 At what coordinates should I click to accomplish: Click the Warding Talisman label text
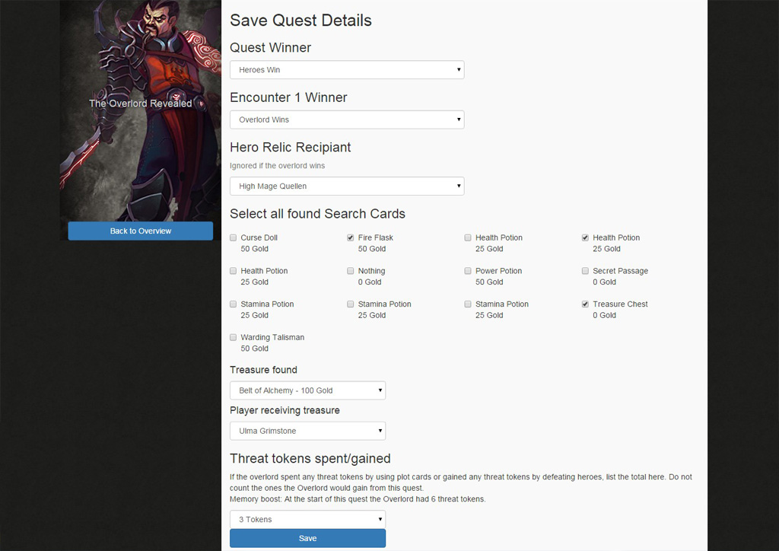click(272, 337)
